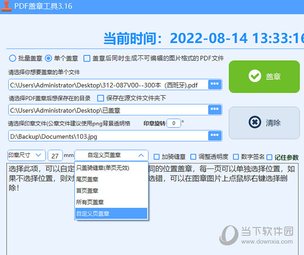Collapse the 自定义页盖章 combo box
The width and height of the screenshot is (304, 255).
[x=111, y=155]
